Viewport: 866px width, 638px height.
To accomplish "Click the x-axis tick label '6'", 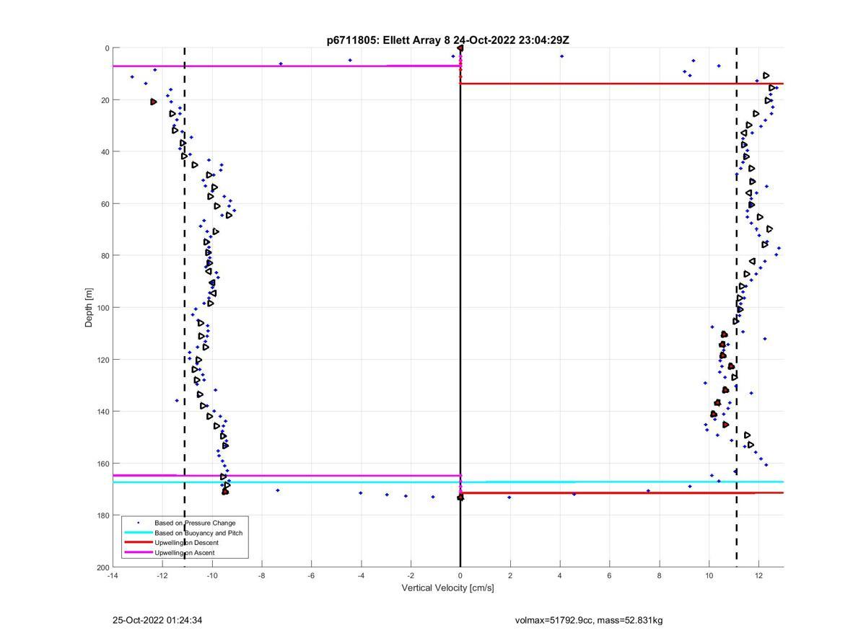I will click(x=610, y=576).
